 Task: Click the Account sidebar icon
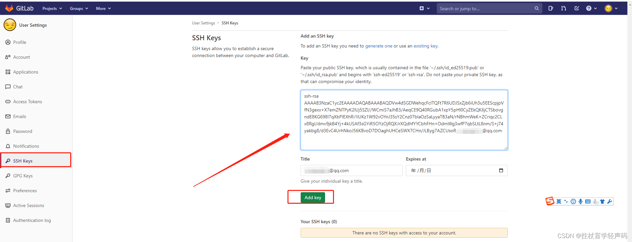click(x=8, y=57)
